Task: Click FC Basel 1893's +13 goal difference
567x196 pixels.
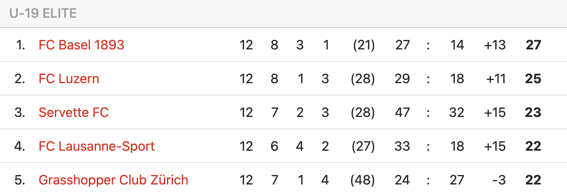Action: 495,45
